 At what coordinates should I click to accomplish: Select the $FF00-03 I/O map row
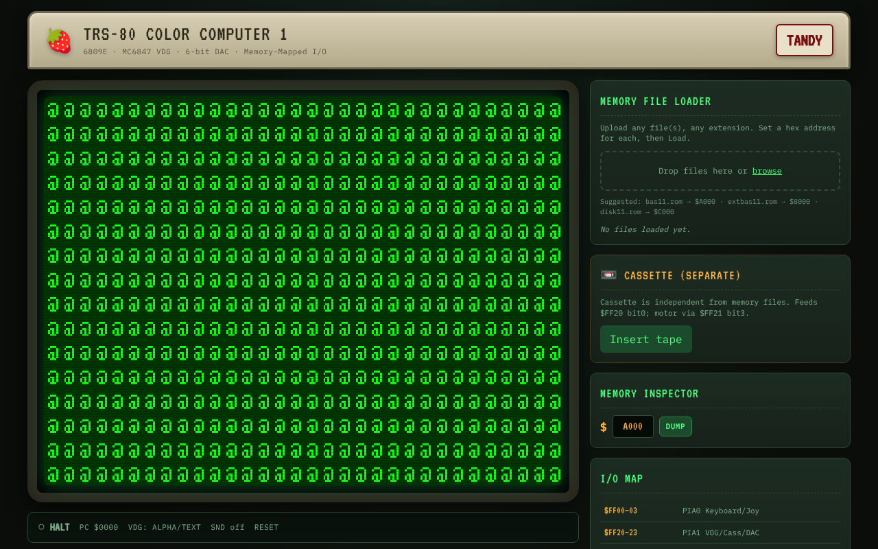(x=720, y=511)
